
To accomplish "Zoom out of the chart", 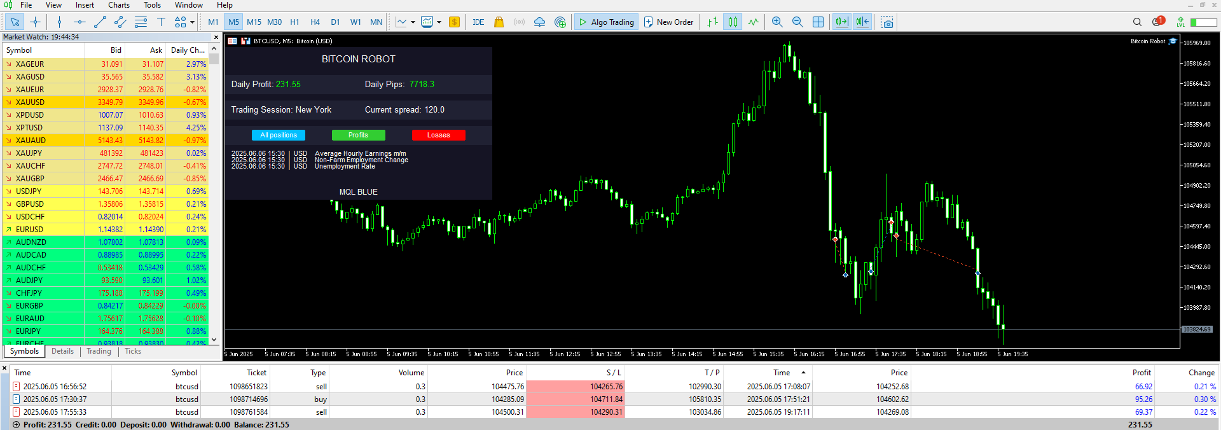I will point(797,22).
